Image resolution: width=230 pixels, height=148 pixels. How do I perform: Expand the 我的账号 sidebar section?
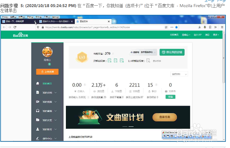55,129
